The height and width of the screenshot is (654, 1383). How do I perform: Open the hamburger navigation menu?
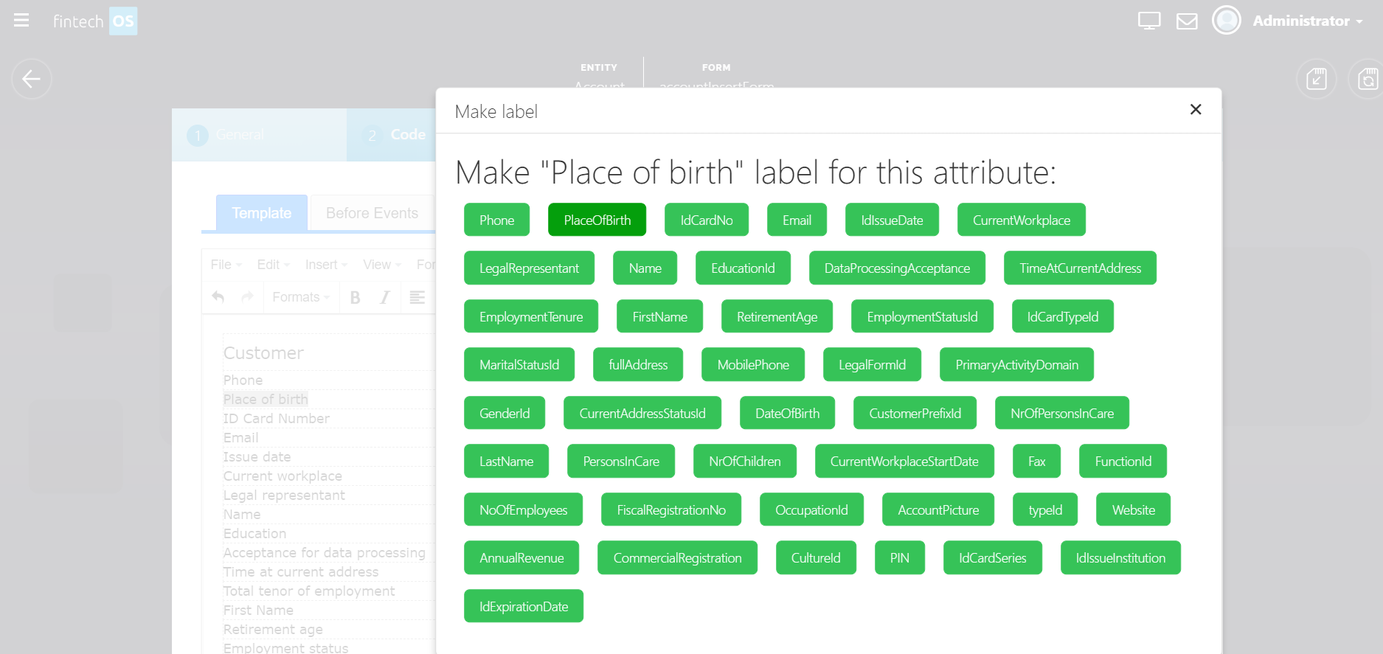[21, 21]
